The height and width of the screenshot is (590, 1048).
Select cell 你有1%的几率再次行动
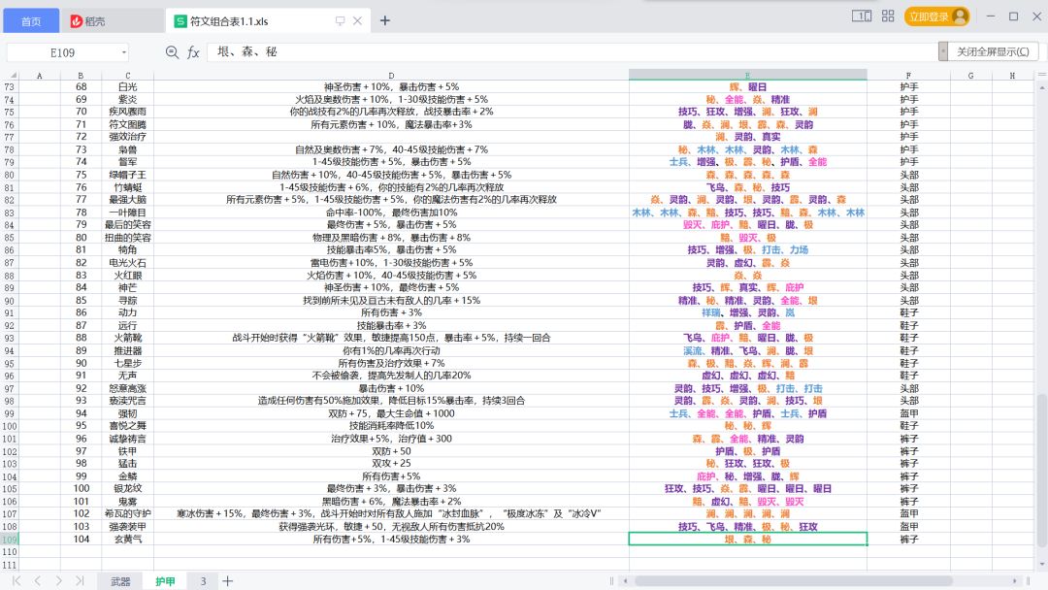point(391,350)
